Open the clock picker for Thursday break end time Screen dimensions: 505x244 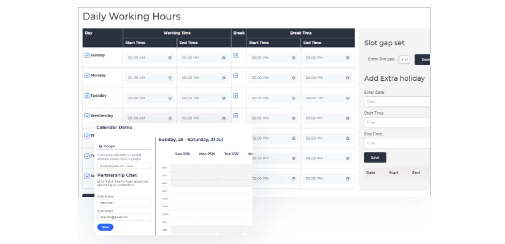(348, 138)
